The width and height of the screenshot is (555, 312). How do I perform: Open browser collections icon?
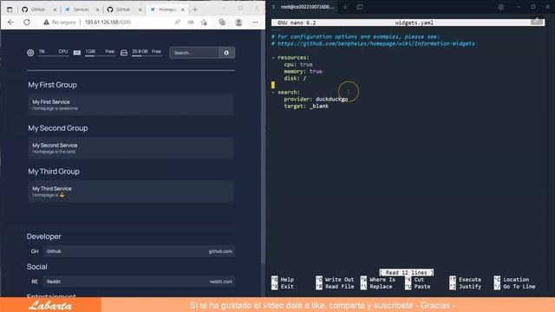click(222, 22)
